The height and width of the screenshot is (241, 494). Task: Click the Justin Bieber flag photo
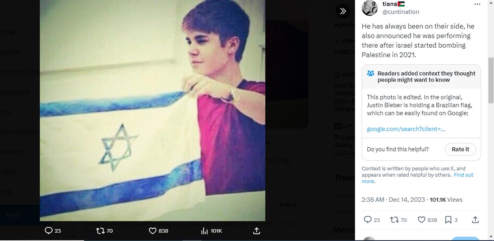pos(153,110)
